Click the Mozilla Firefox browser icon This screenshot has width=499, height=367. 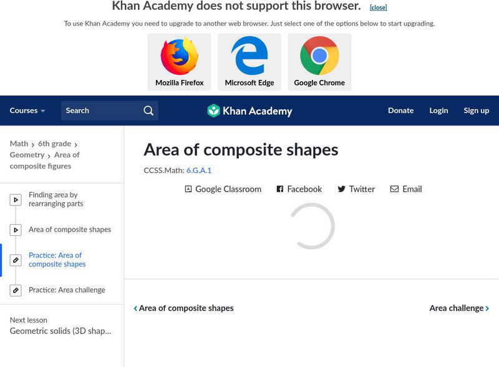pos(179,56)
